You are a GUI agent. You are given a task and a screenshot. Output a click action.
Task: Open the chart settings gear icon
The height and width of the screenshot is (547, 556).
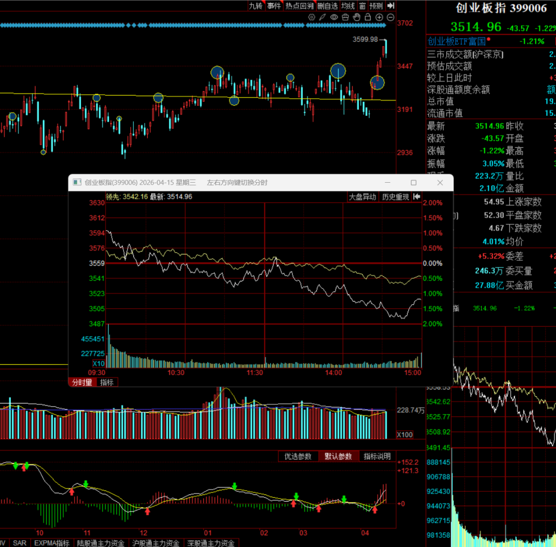(x=311, y=17)
